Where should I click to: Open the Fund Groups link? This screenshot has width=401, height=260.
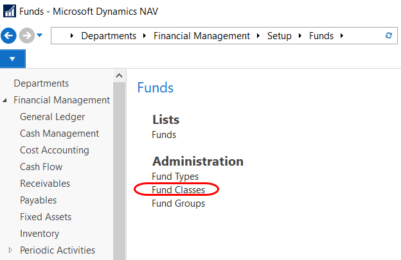tap(178, 204)
